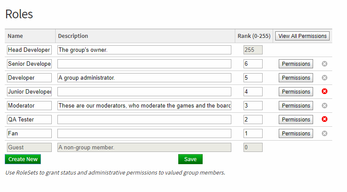
Task: Open Permissions for the Moderator role
Action: [x=296, y=106]
